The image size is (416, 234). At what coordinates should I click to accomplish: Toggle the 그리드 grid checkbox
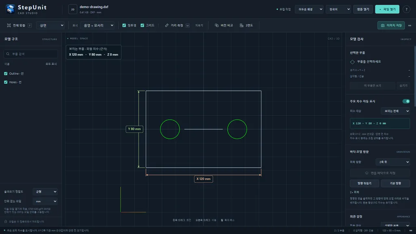tap(143, 26)
